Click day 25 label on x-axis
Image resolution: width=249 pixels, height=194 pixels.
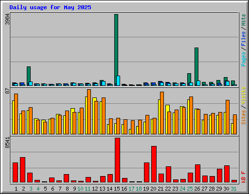pos(190,189)
